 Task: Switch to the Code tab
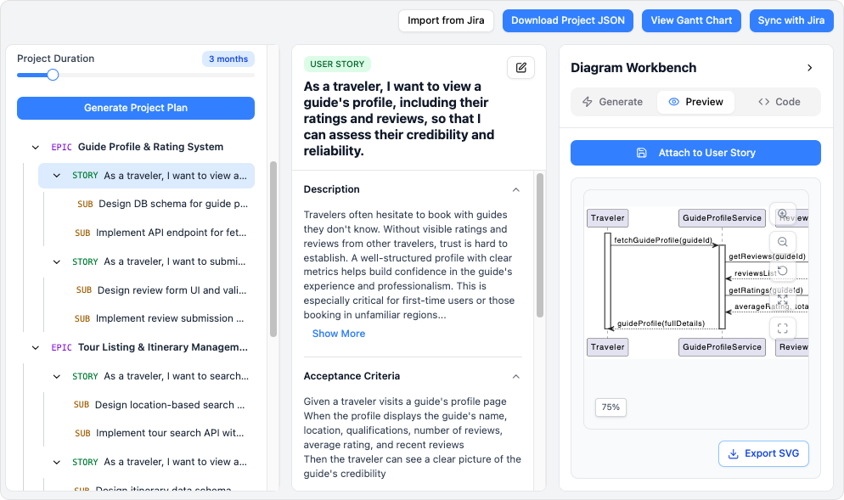(x=779, y=102)
